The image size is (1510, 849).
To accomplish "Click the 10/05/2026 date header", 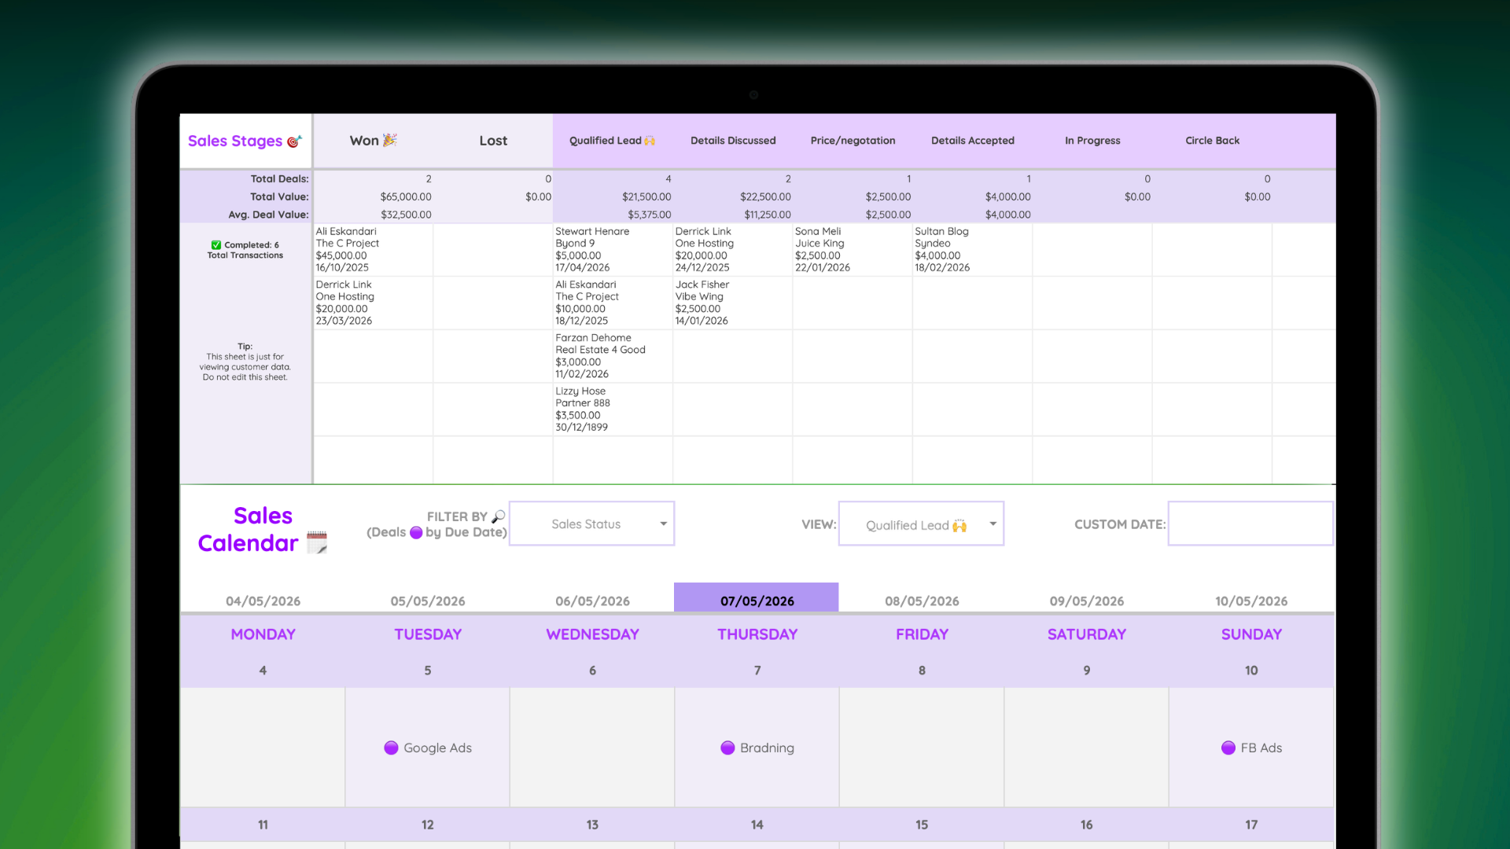I will point(1251,601).
